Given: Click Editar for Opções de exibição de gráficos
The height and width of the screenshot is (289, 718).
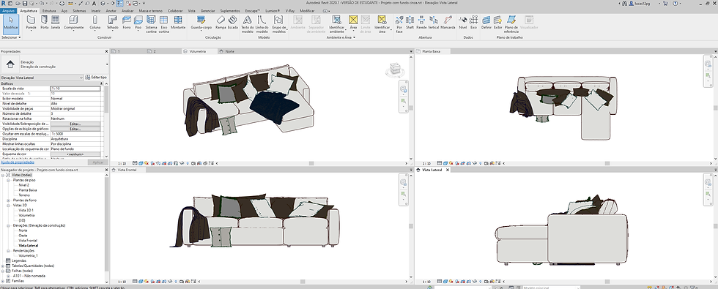Looking at the screenshot, I should 75,129.
